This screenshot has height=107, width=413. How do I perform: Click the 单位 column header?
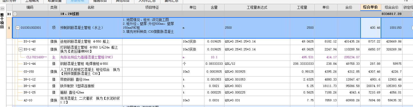[193, 8]
